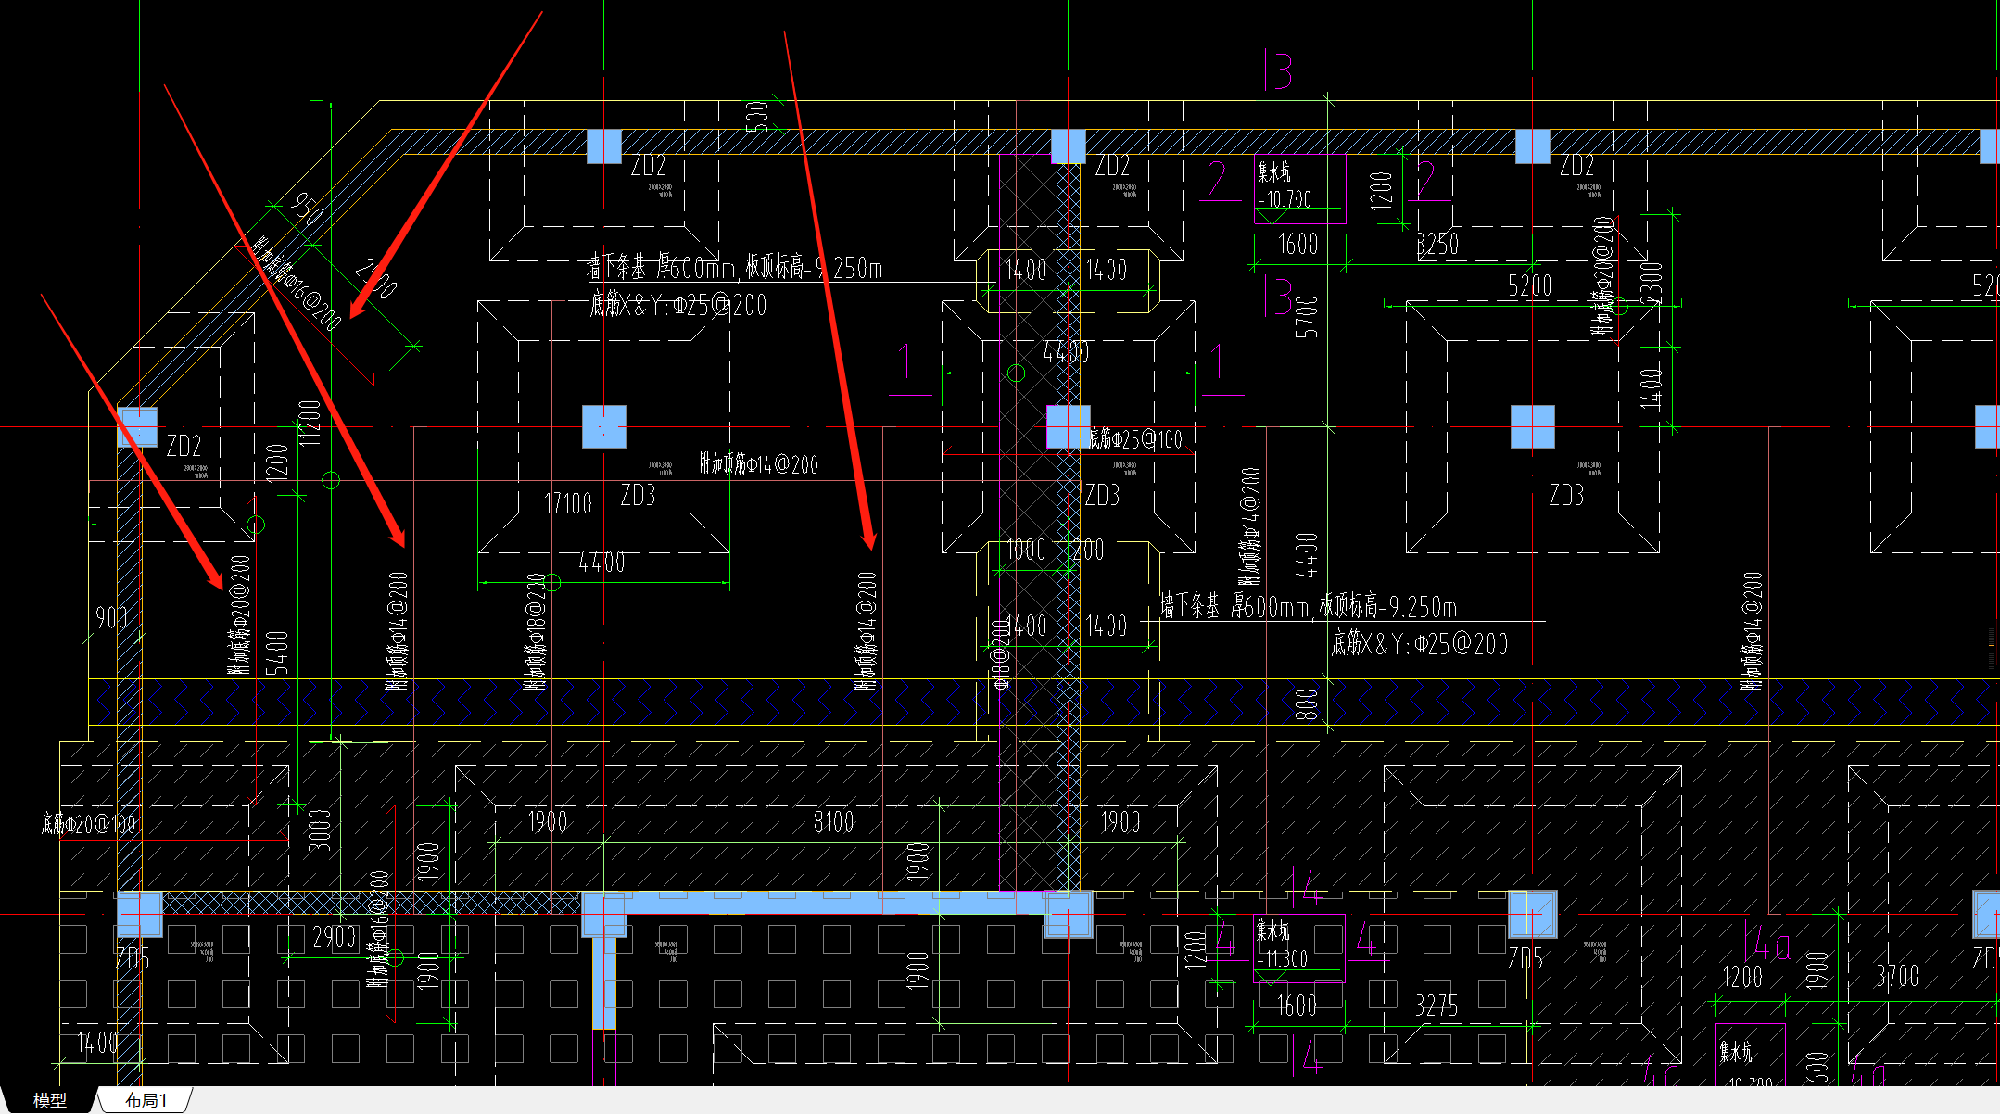Click the 2900 dimension text

pyautogui.click(x=335, y=937)
